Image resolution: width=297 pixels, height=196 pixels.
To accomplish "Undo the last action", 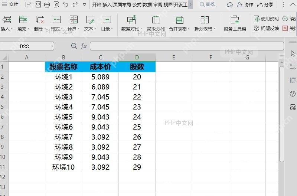I will (x=66, y=4).
